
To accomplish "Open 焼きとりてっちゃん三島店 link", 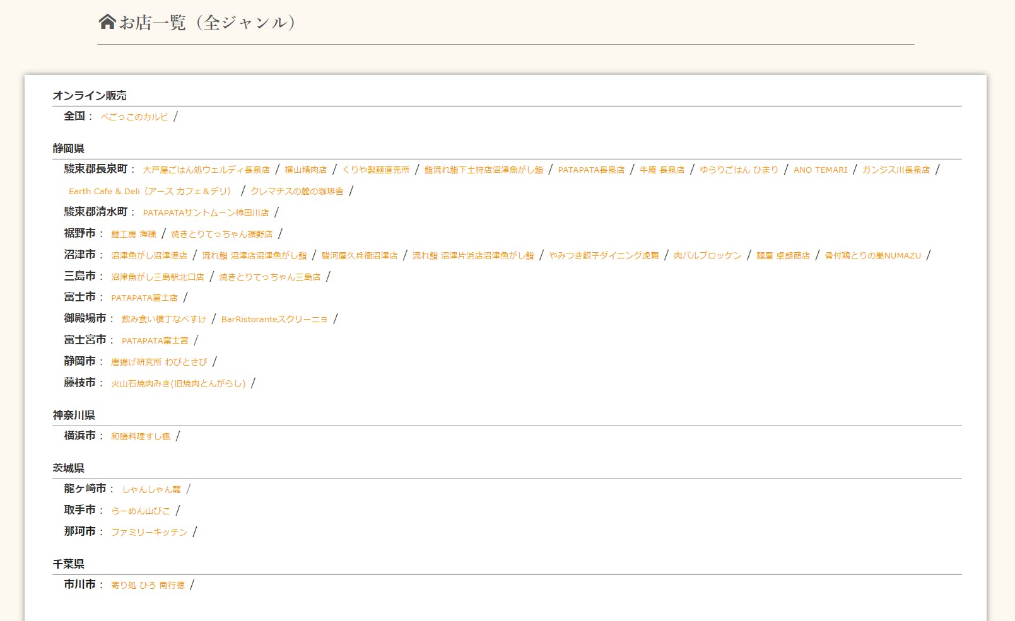I will coord(269,277).
